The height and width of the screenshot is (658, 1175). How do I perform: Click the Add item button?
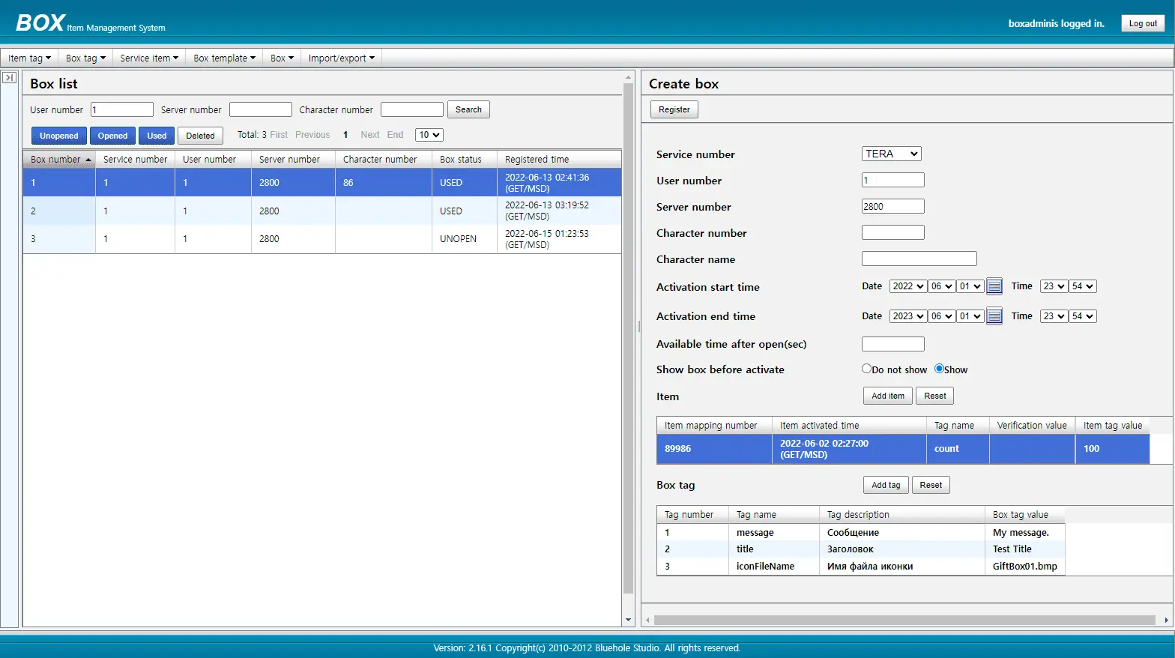[x=887, y=396]
